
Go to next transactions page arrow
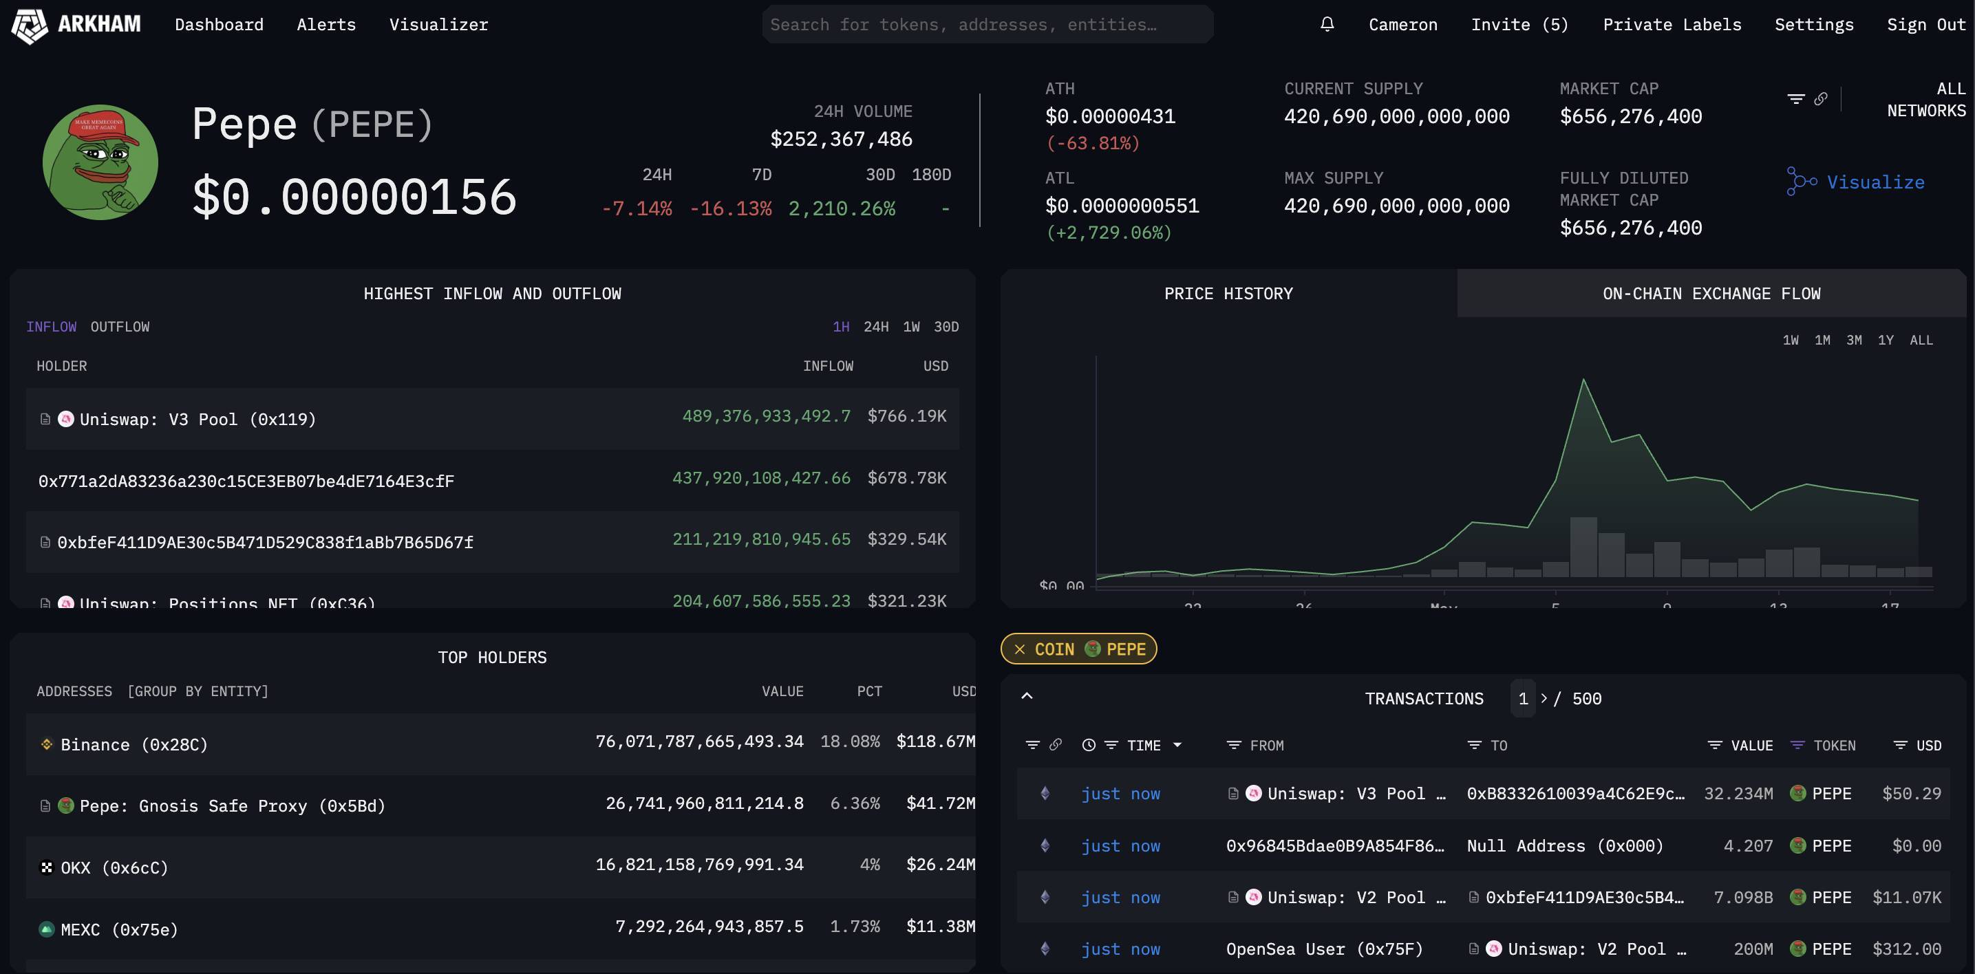coord(1544,698)
